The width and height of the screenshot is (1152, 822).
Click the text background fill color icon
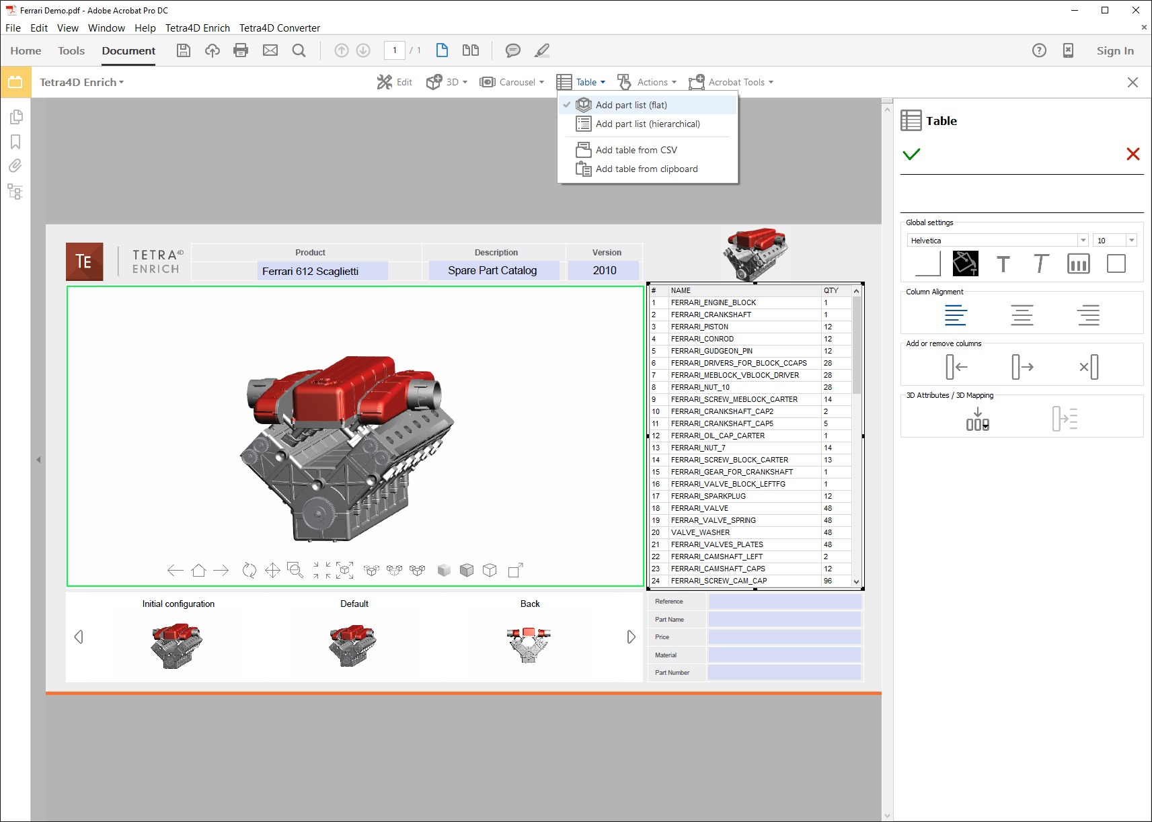[965, 264]
